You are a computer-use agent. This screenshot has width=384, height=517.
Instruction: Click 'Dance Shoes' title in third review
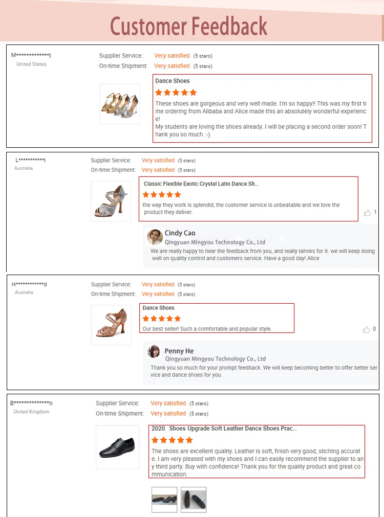158,308
